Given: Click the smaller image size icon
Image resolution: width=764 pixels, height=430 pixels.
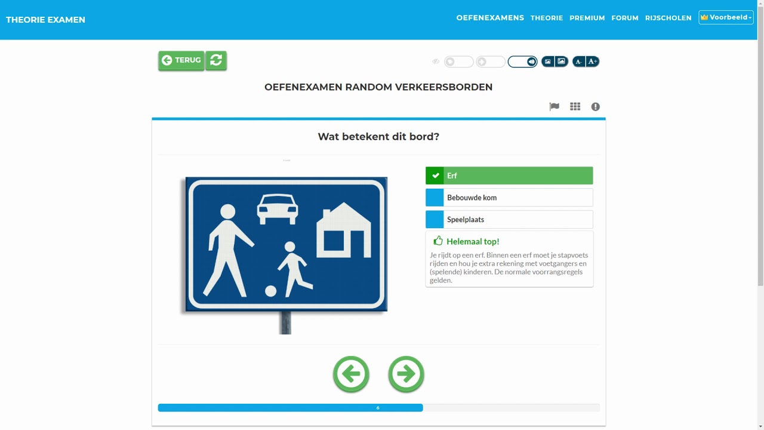Looking at the screenshot, I should [x=548, y=62].
